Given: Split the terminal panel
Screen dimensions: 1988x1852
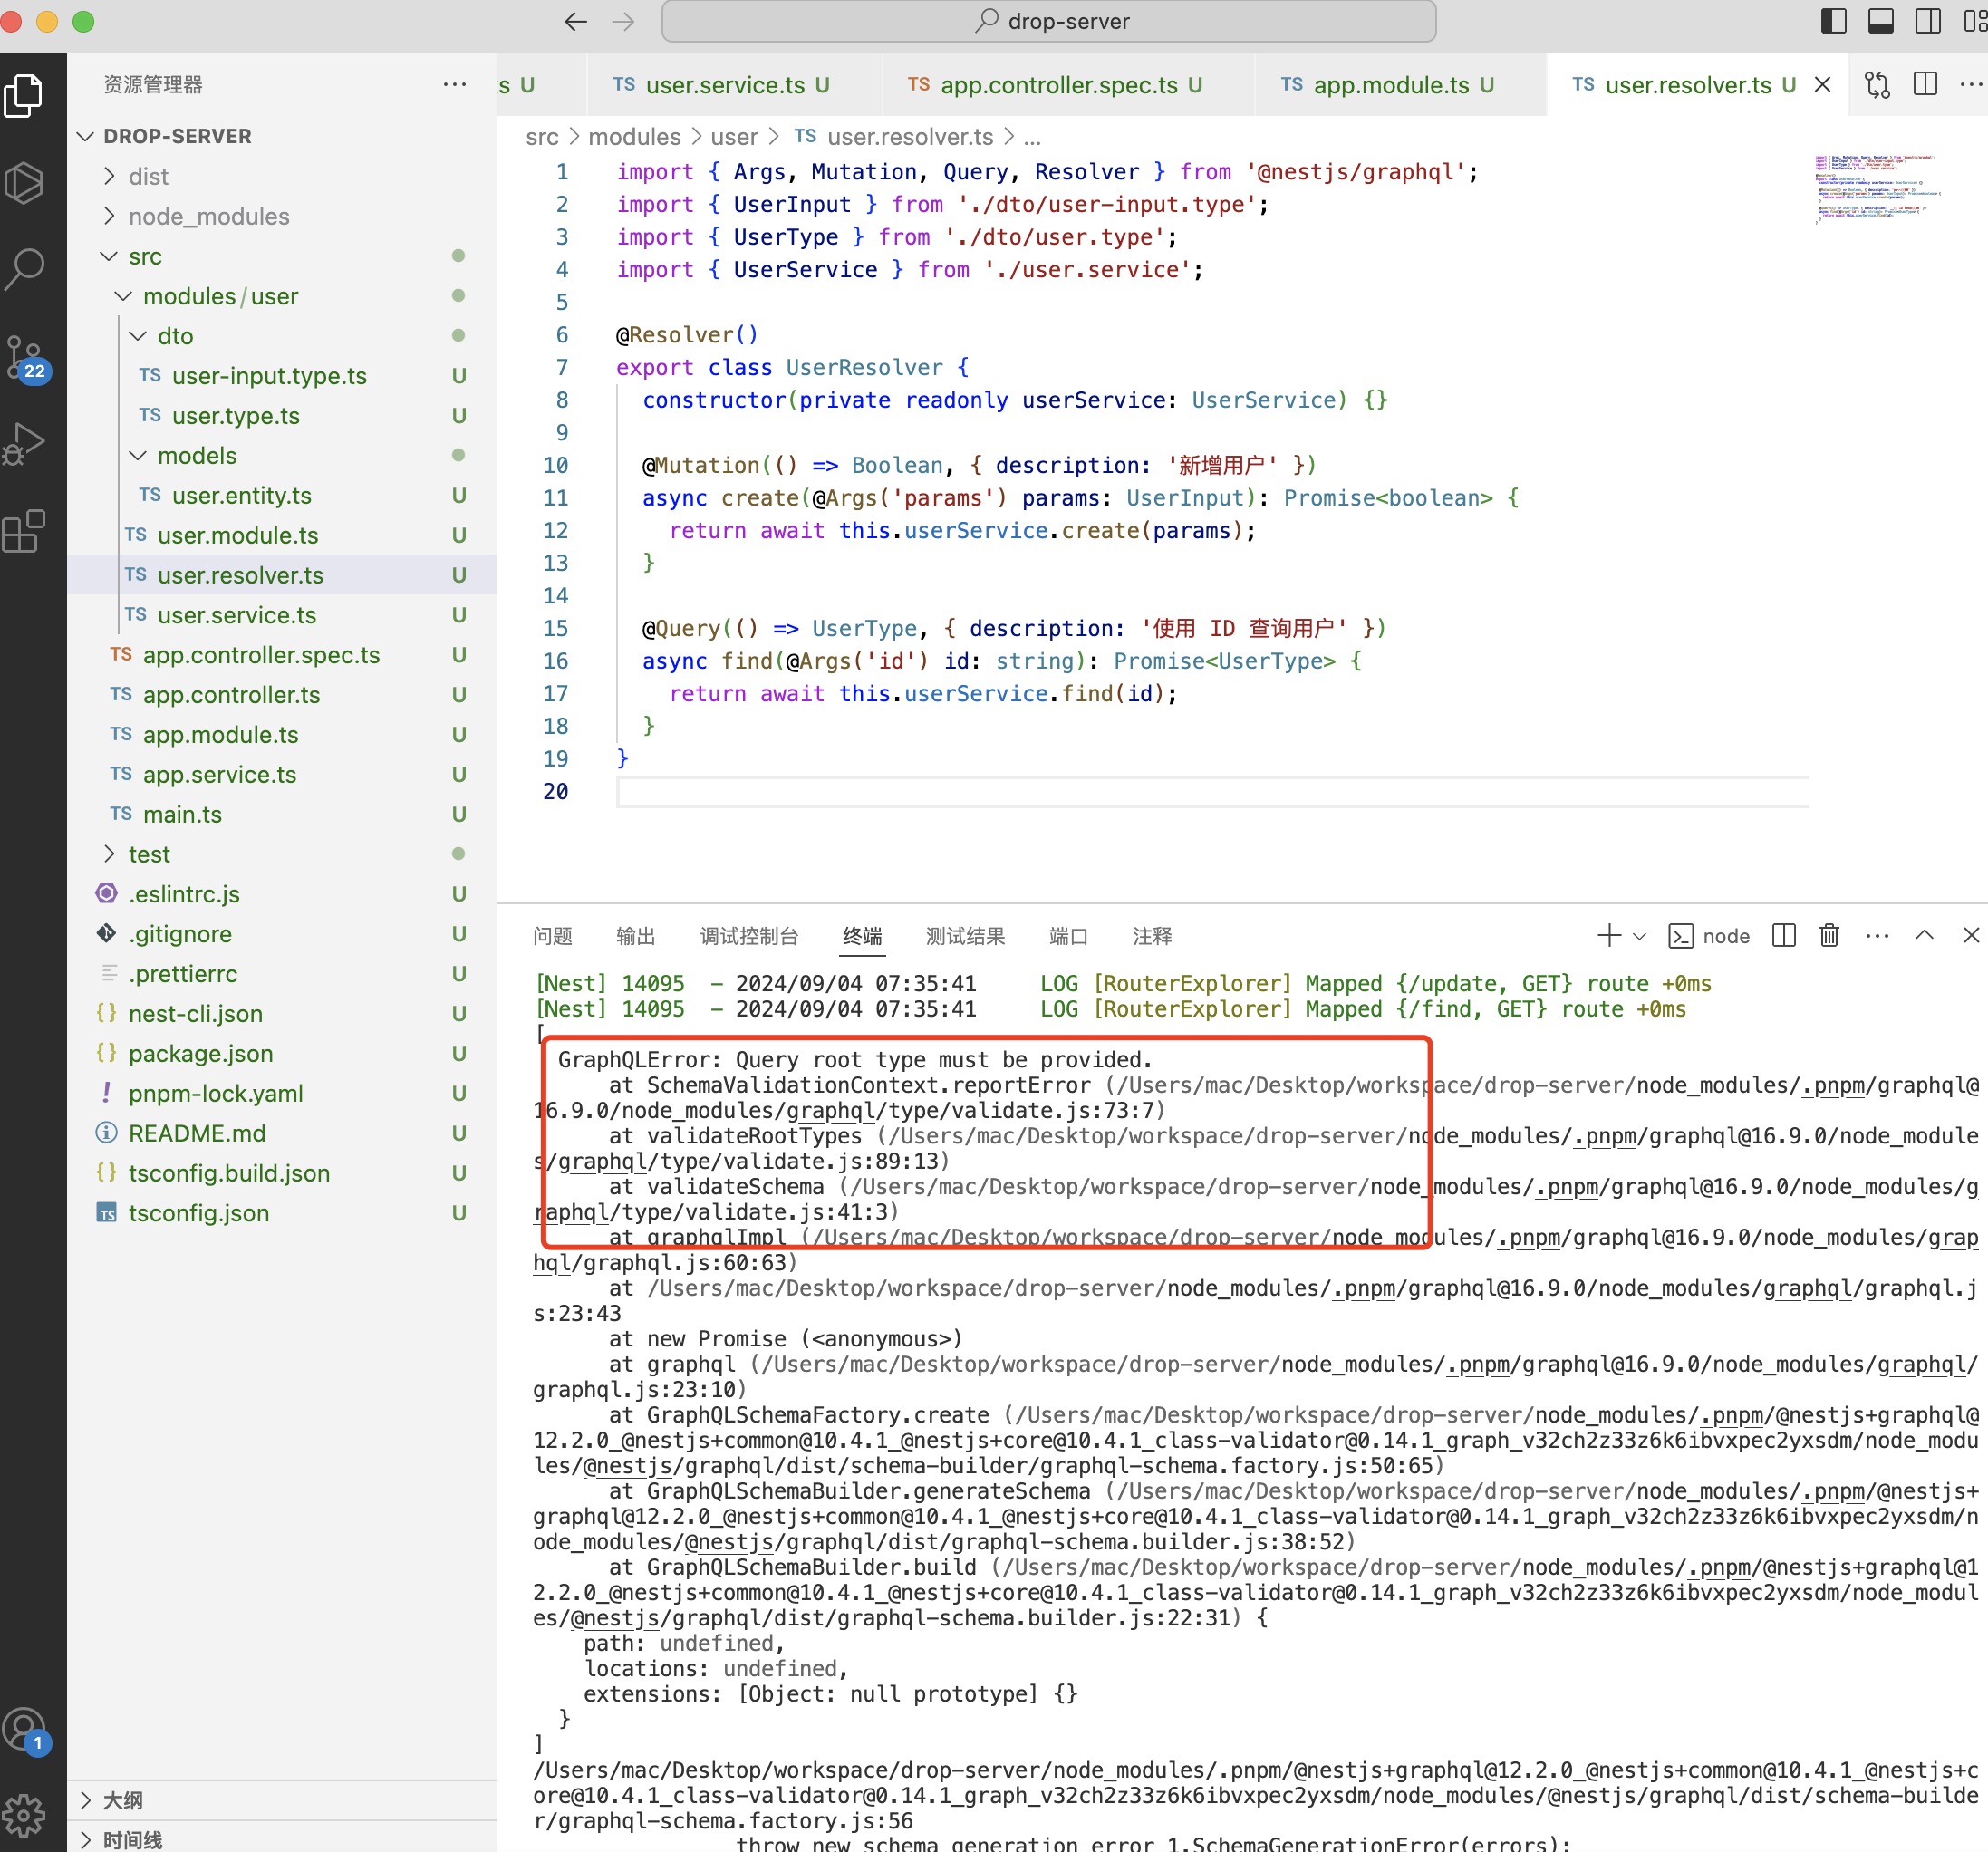Looking at the screenshot, I should 1783,935.
